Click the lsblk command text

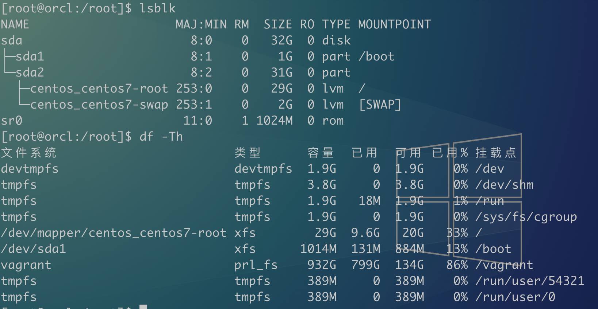[157, 8]
